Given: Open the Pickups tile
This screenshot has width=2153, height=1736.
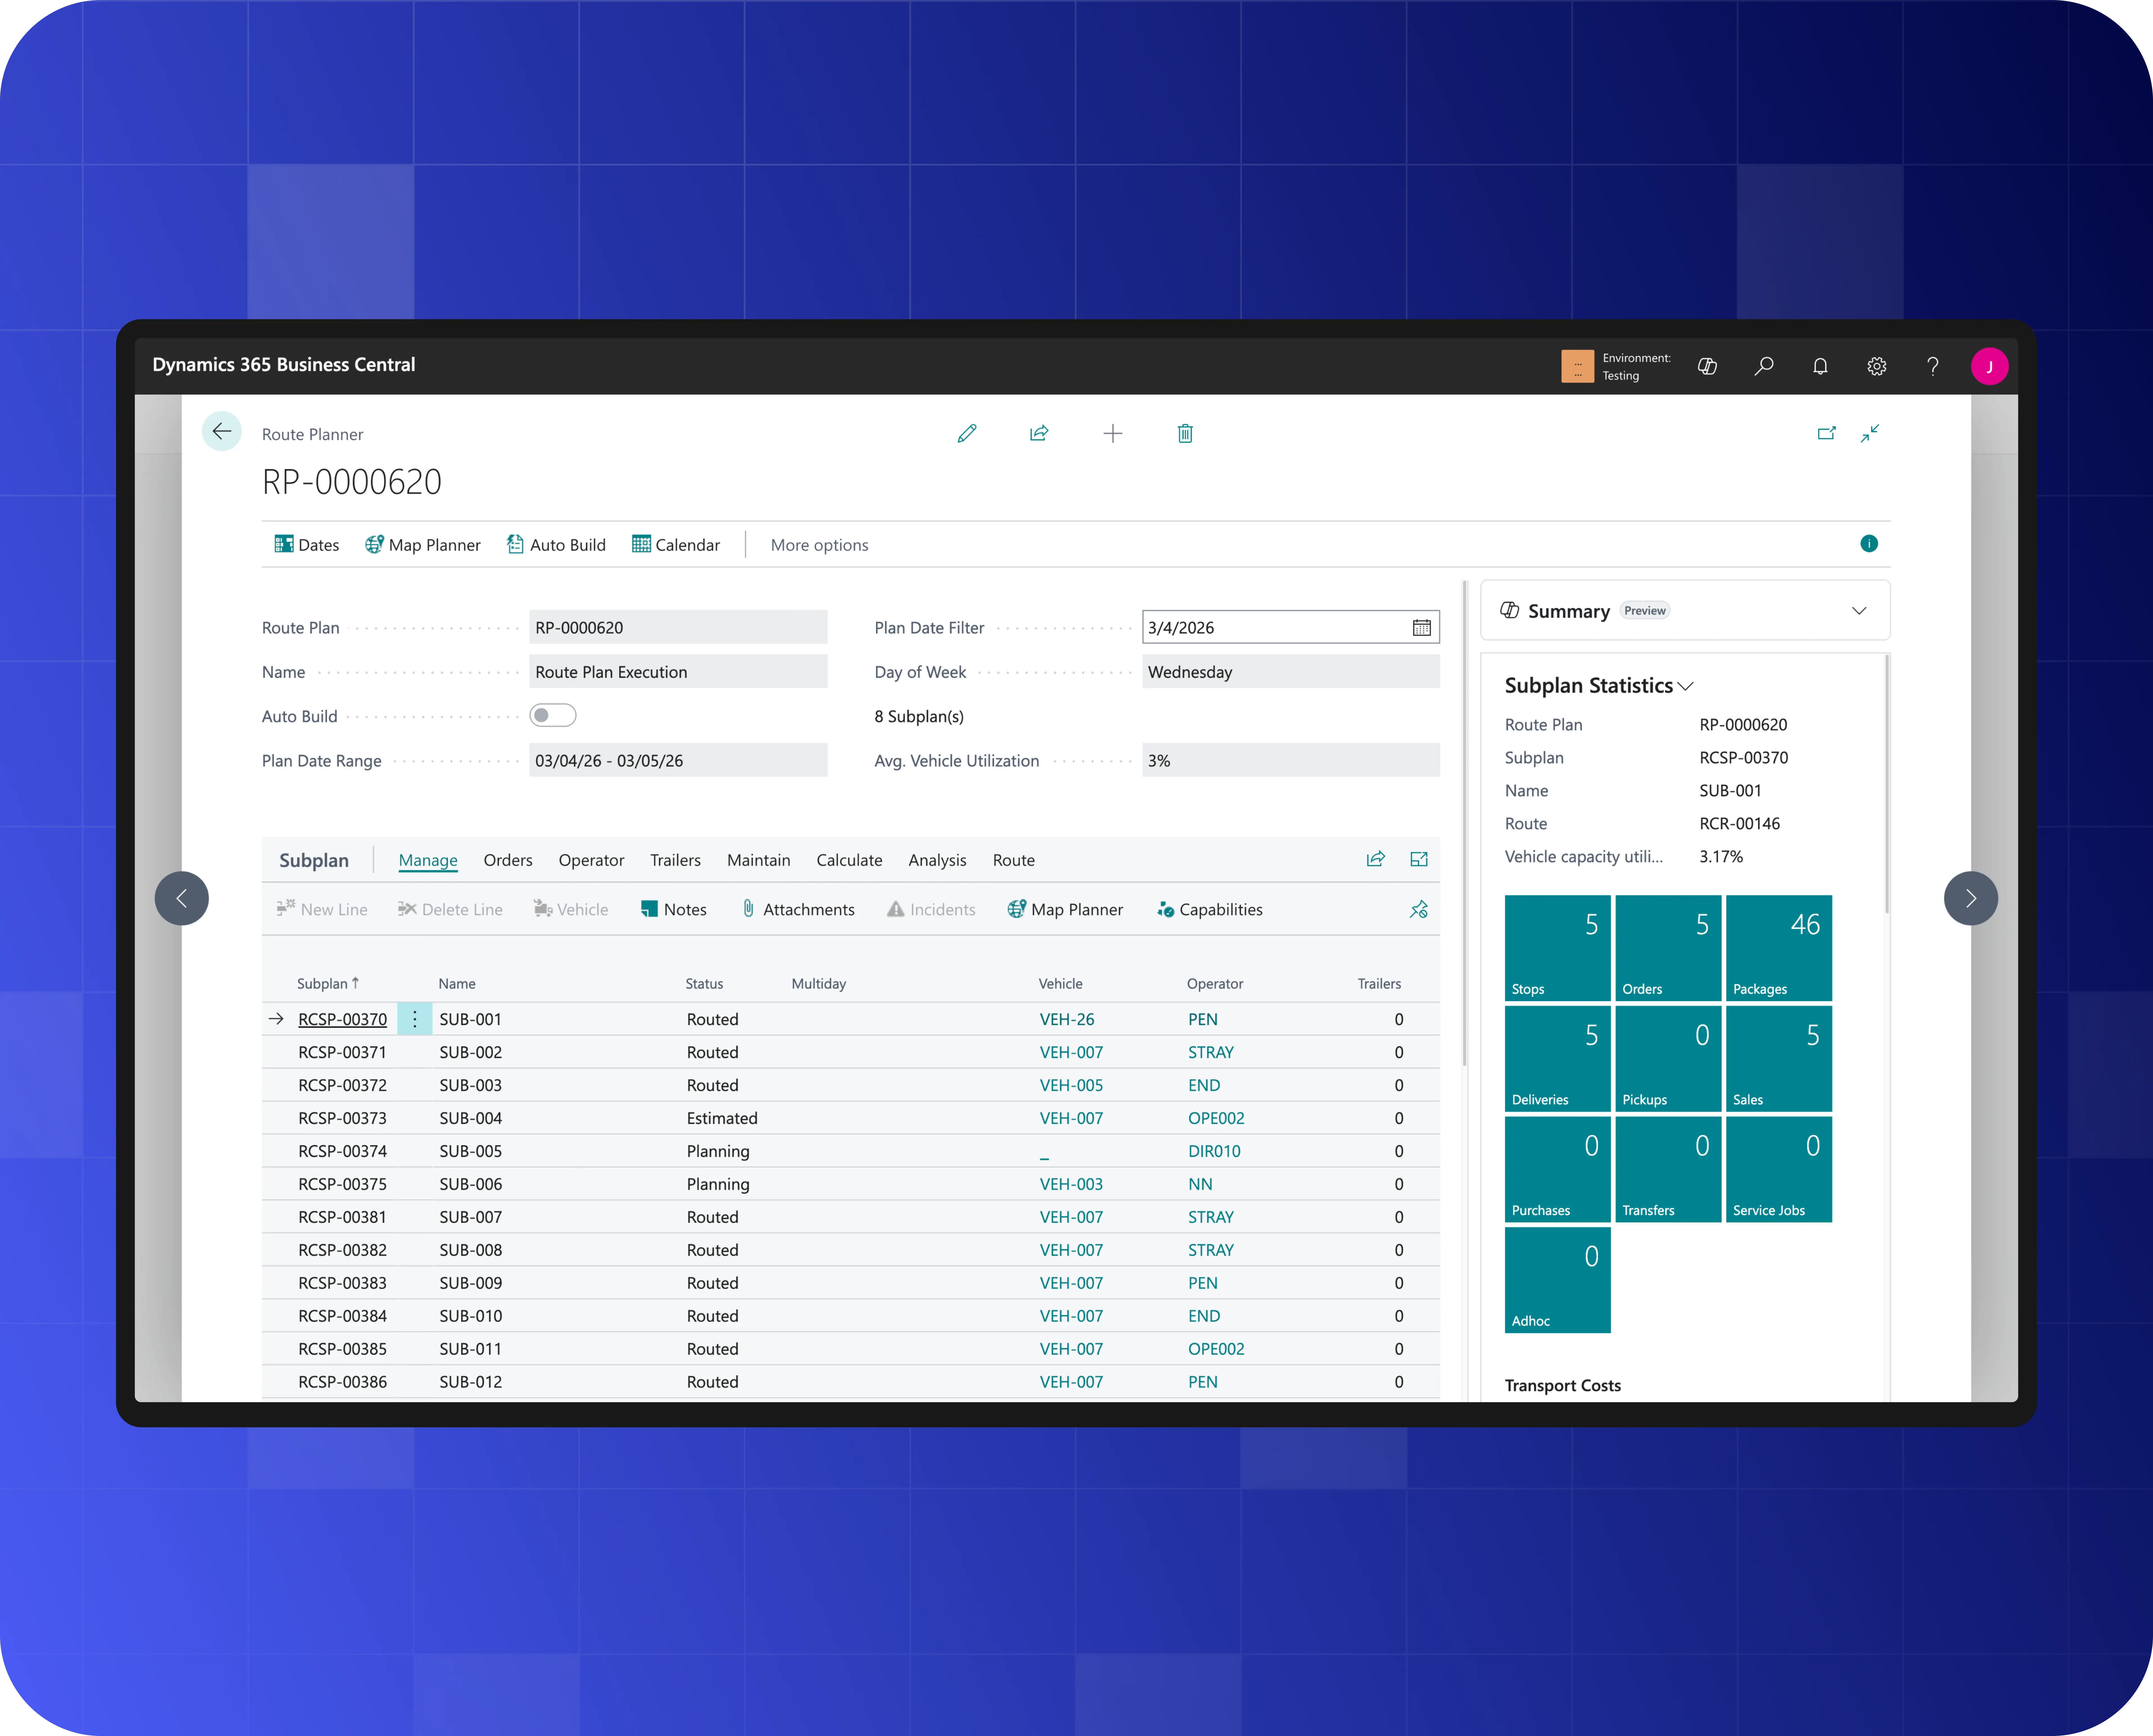Looking at the screenshot, I should point(1668,1059).
